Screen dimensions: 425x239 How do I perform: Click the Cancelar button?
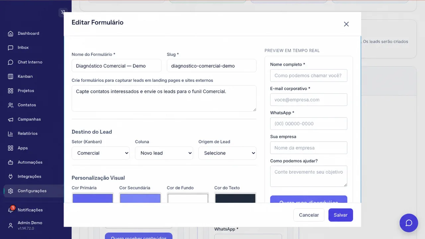tap(309, 215)
